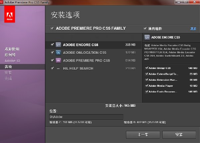Go to the 欢迎使用 step

tap(12, 49)
